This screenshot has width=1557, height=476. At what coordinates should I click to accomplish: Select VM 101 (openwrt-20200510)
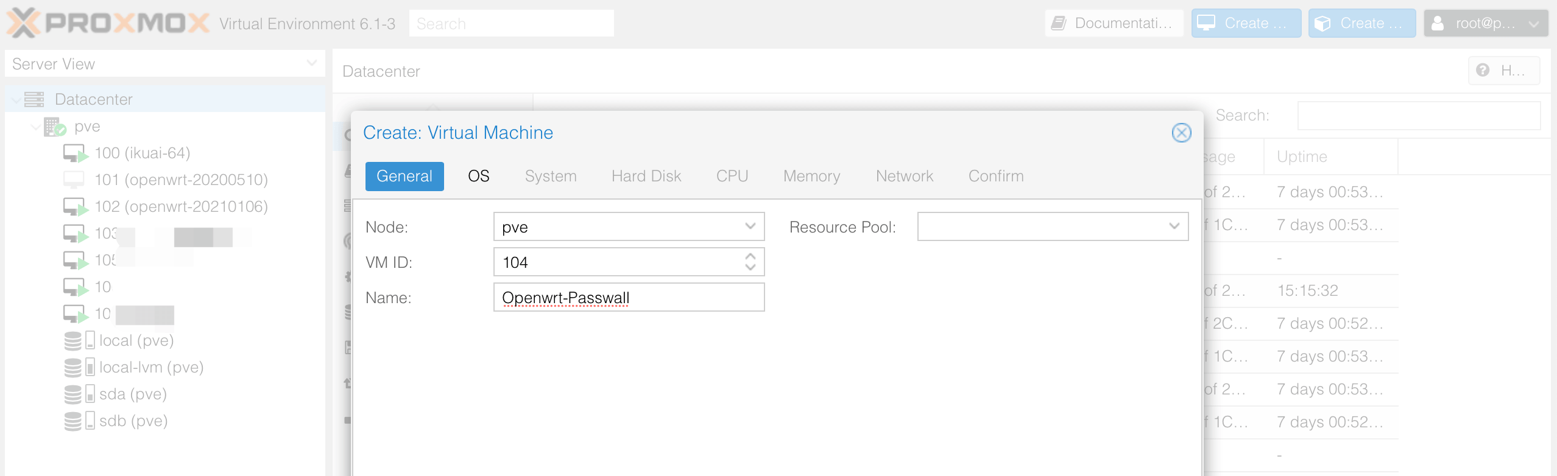(182, 180)
